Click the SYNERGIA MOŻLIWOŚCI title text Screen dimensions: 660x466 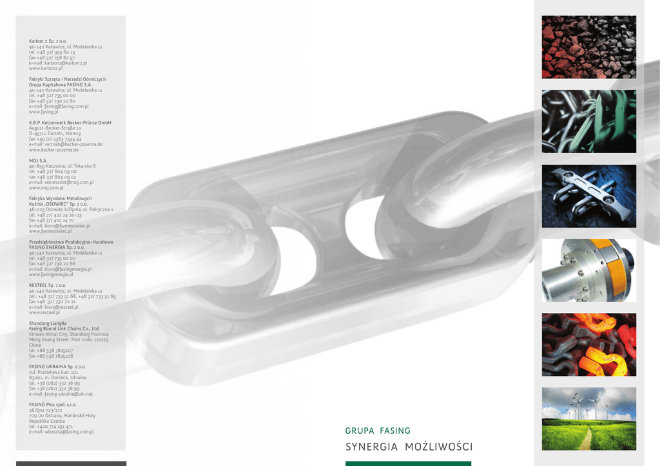[409, 447]
